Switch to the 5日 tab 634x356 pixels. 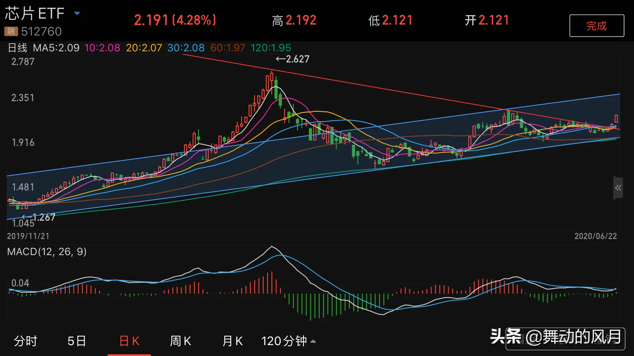pyautogui.click(x=77, y=341)
